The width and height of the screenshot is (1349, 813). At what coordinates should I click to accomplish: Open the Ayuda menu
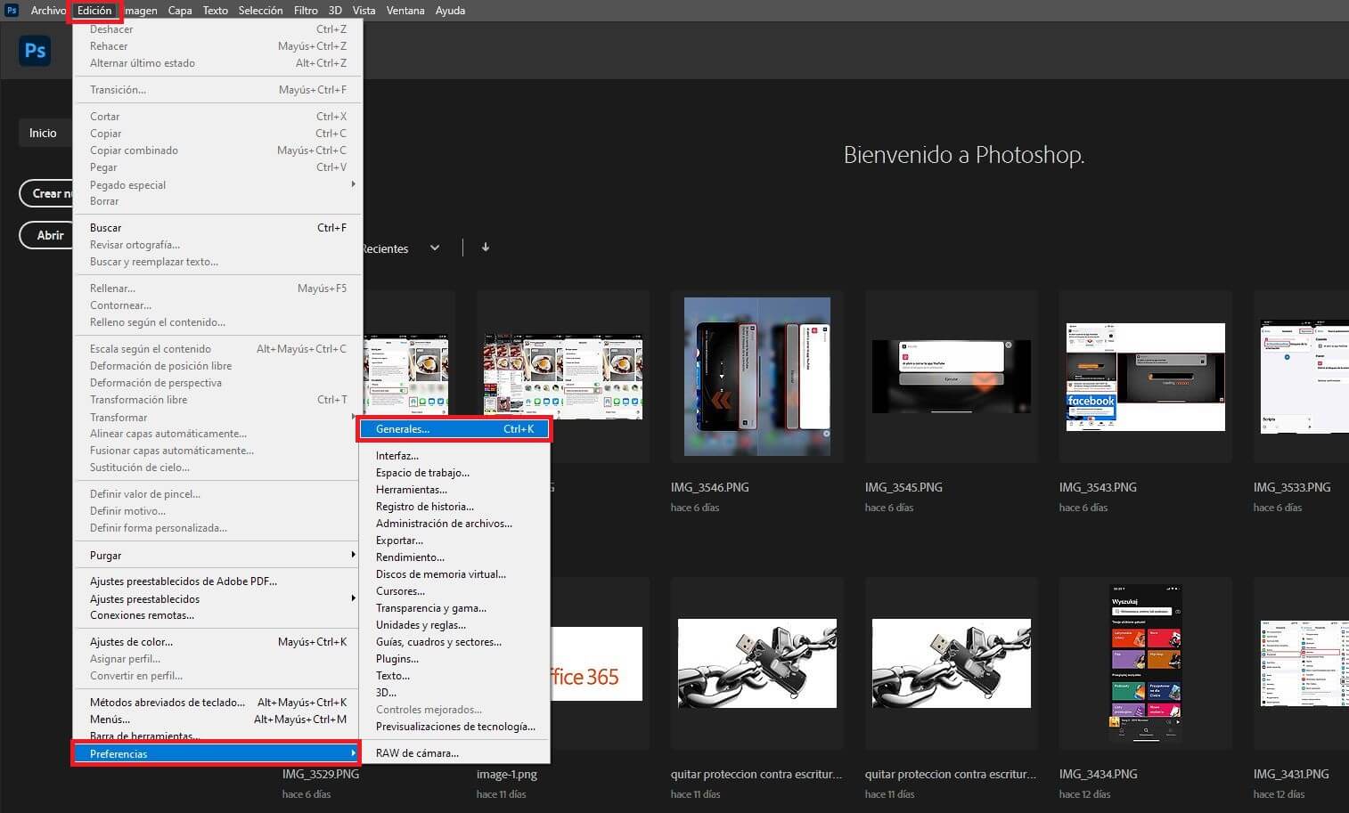[450, 11]
